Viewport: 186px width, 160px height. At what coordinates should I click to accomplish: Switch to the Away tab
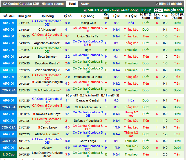click(x=85, y=4)
